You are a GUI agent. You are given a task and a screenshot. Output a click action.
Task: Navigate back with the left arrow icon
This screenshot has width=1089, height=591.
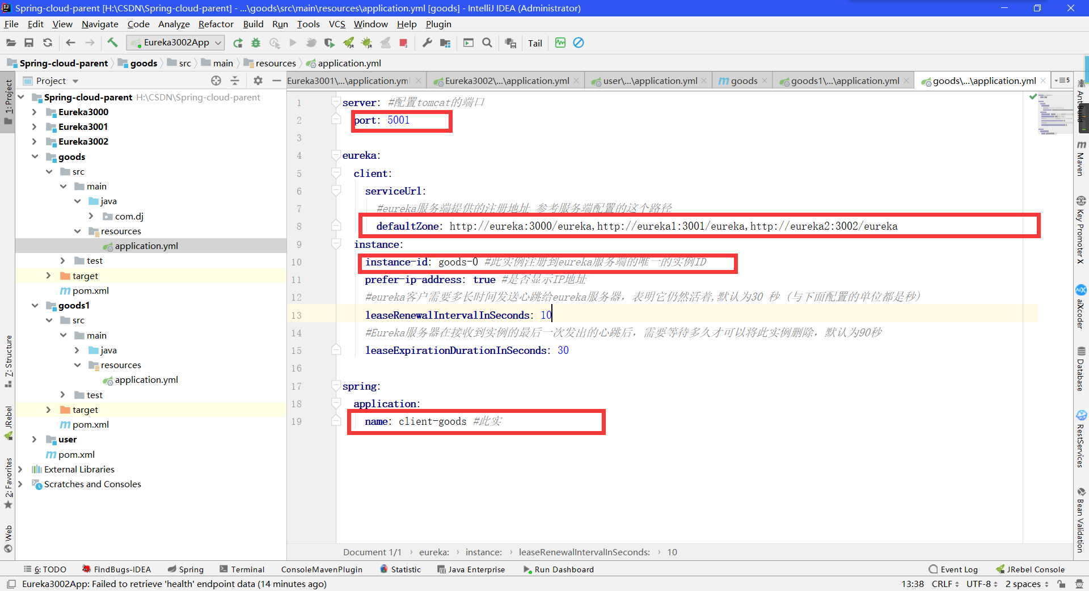click(70, 43)
